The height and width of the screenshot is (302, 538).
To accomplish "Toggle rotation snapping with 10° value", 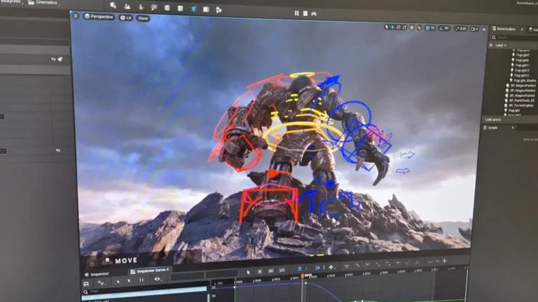I will pos(444,29).
